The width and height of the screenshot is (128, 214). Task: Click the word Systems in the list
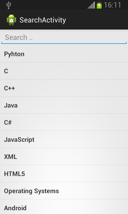point(46,191)
